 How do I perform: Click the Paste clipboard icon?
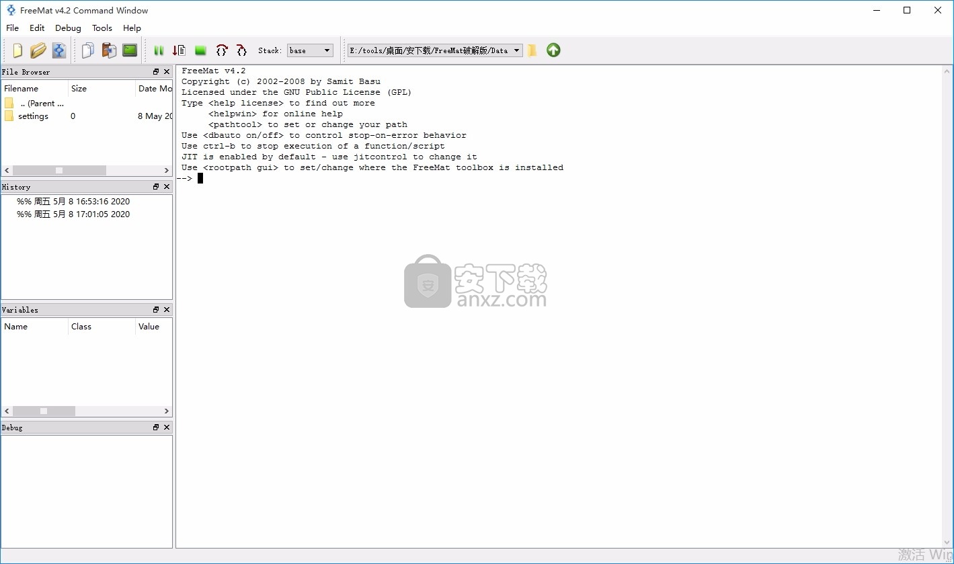pos(109,50)
